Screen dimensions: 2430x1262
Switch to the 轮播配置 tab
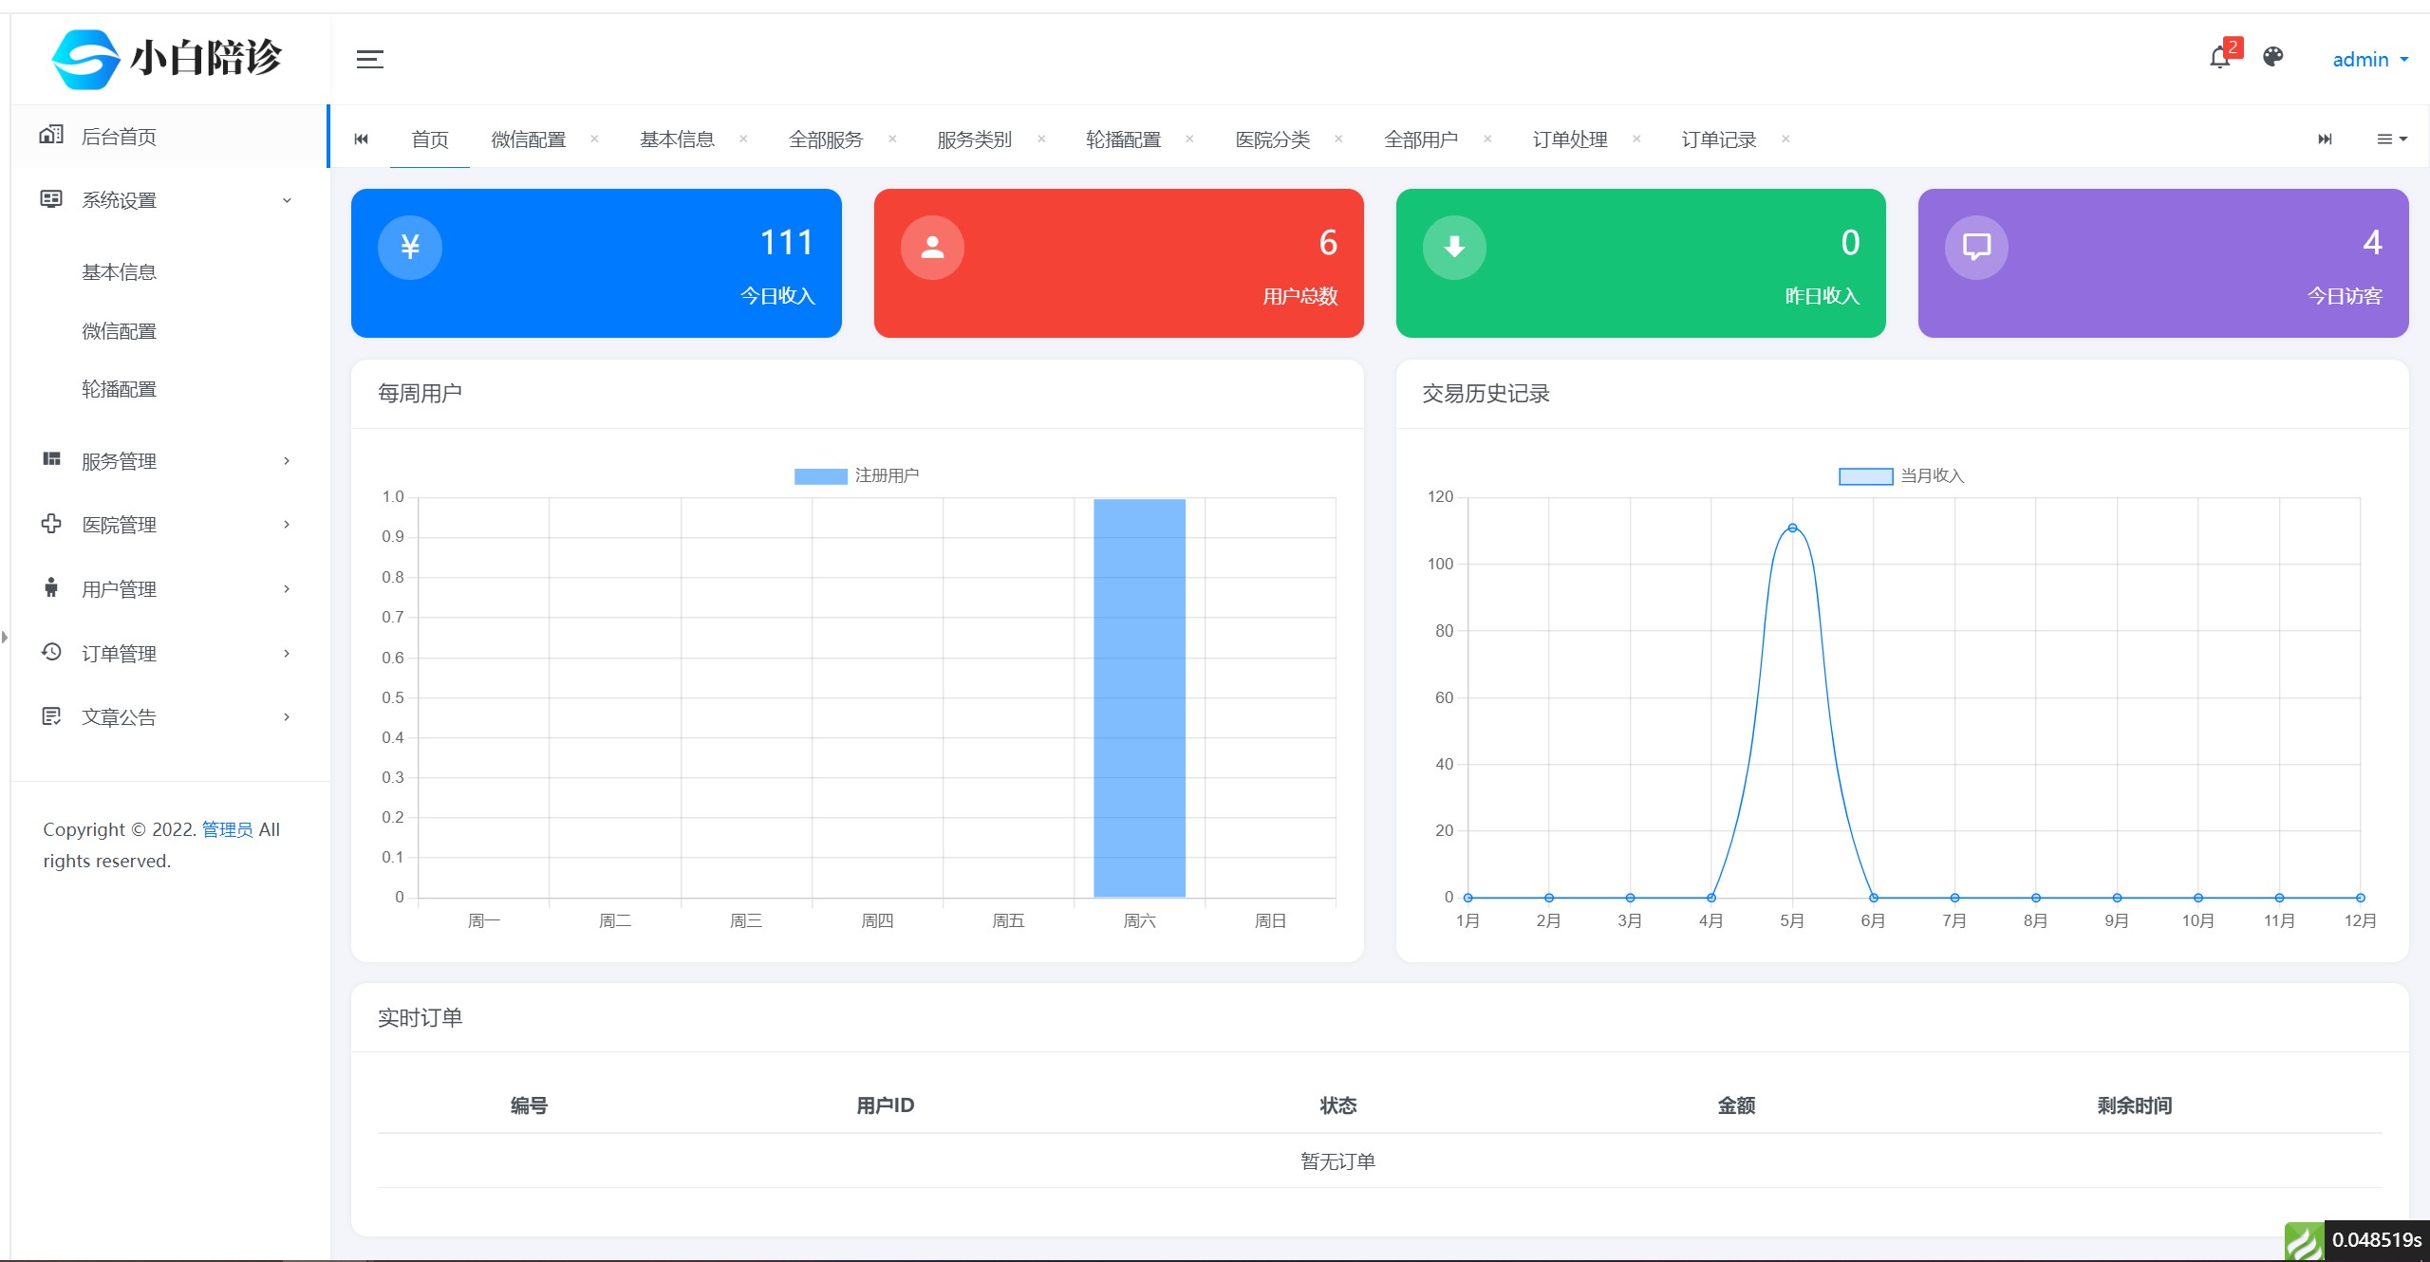point(1124,139)
